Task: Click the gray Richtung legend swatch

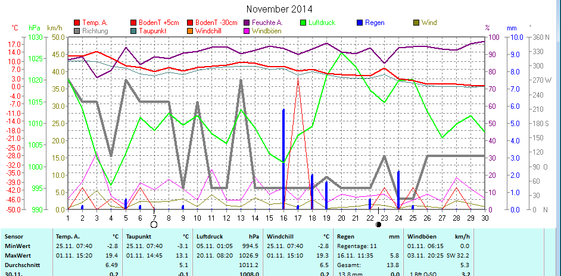Action: tap(77, 31)
